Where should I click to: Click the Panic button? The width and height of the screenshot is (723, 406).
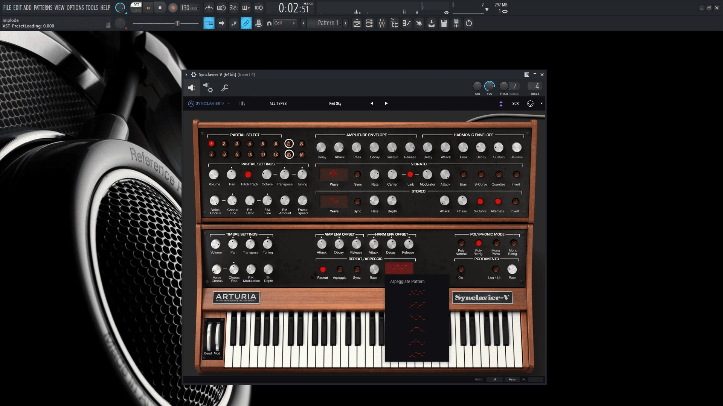point(512,379)
